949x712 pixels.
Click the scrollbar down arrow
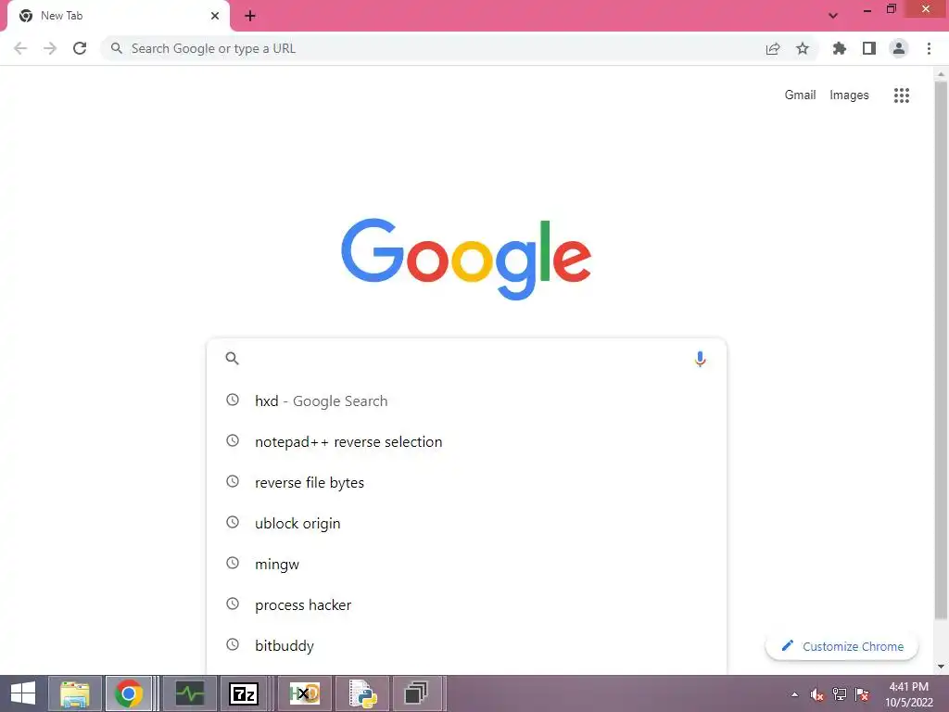[x=941, y=667]
